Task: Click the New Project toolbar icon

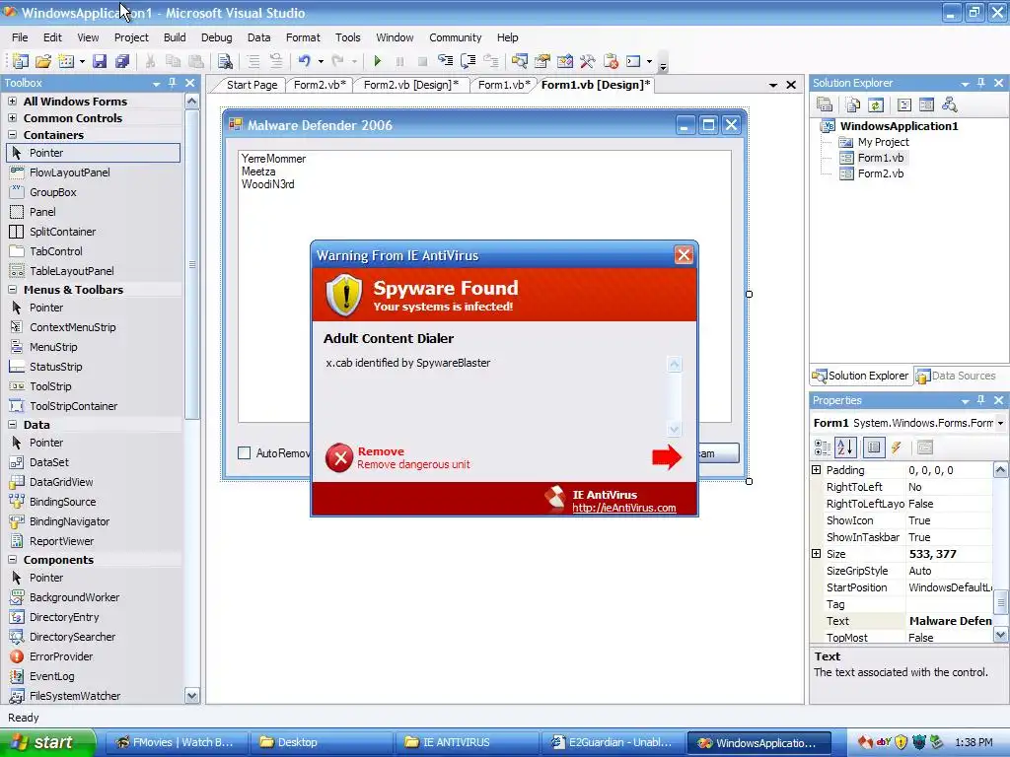Action: pyautogui.click(x=21, y=61)
